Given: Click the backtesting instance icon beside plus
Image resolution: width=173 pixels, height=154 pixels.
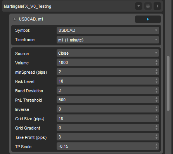Looking at the screenshot, I should click(148, 6).
